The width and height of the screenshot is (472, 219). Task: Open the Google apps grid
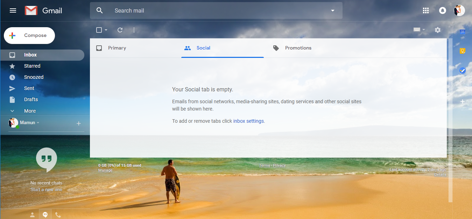point(426,10)
